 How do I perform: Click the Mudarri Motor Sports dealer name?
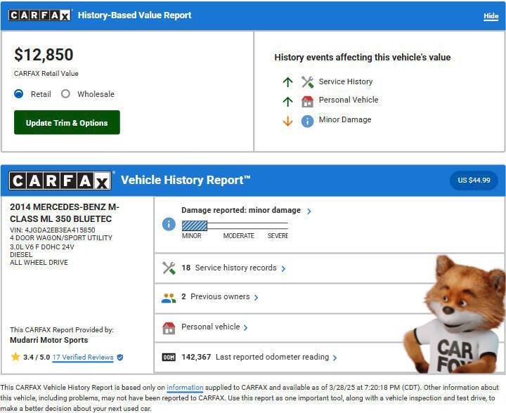pos(49,340)
